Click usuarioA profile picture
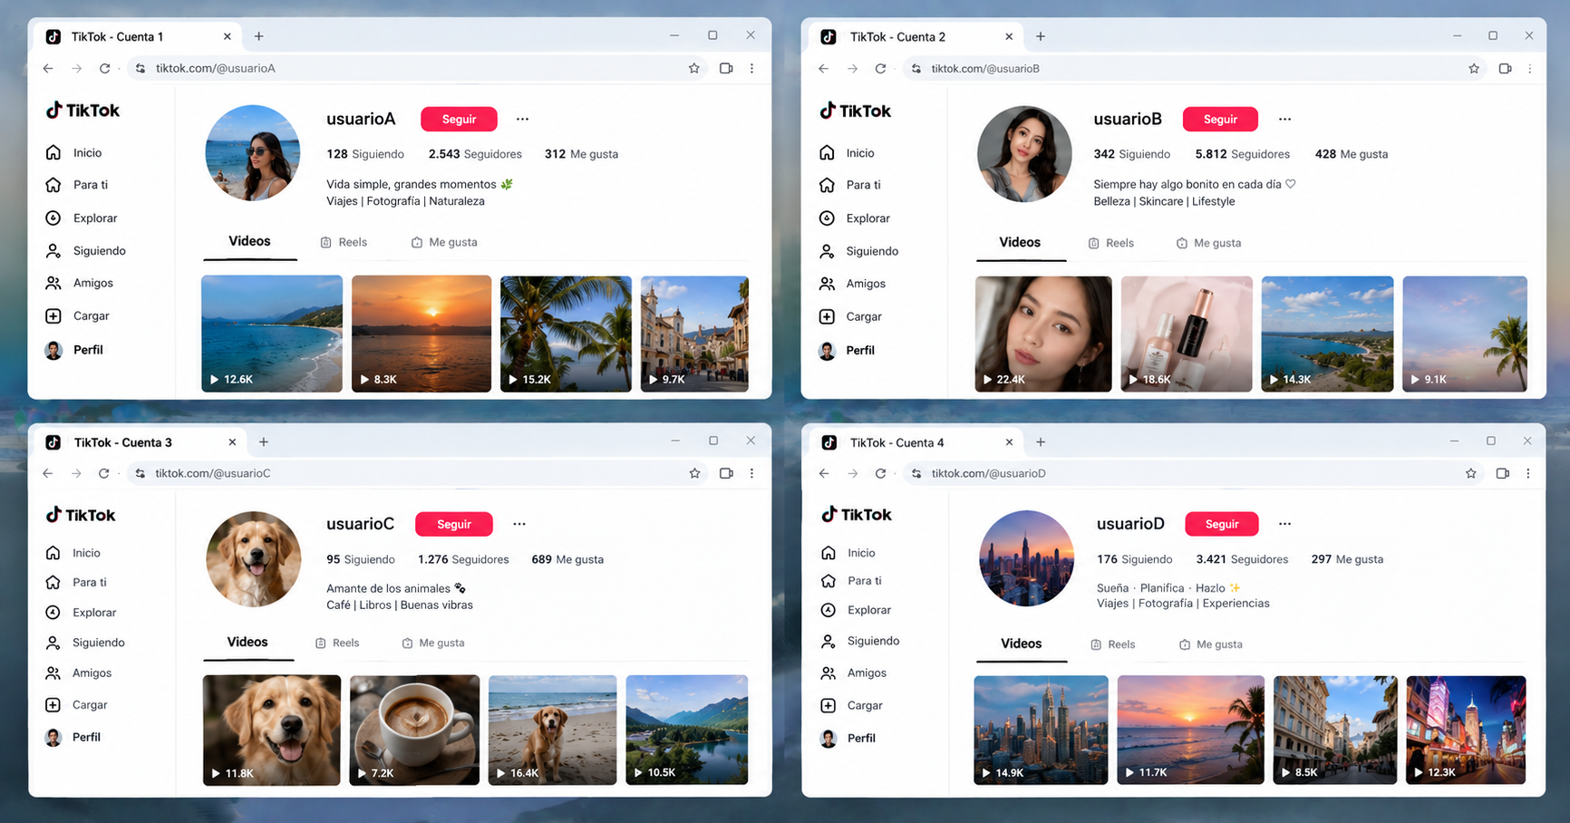Image resolution: width=1570 pixels, height=823 pixels. coord(253,152)
